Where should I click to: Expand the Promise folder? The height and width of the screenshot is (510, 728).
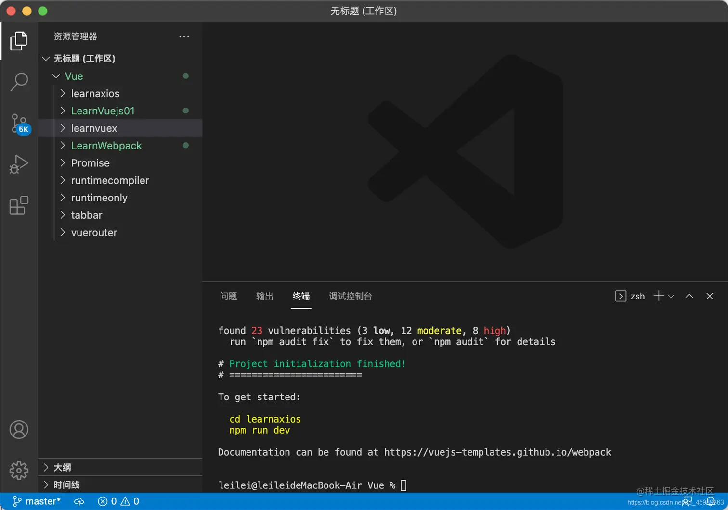pos(120,163)
